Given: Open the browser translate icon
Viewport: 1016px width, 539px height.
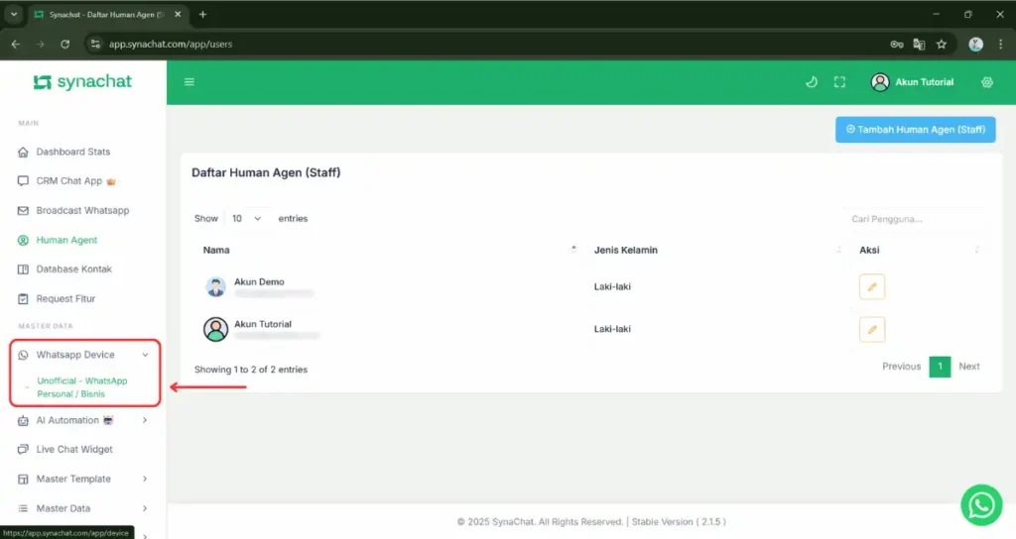Looking at the screenshot, I should coord(919,44).
